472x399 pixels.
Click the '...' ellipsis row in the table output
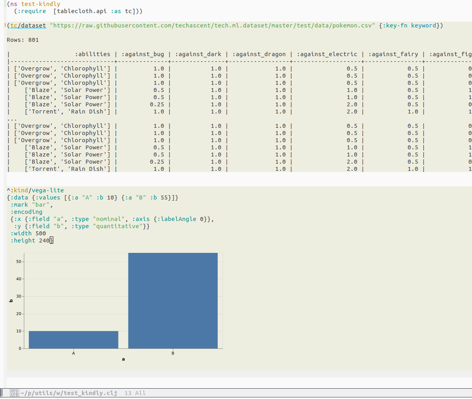(12, 119)
